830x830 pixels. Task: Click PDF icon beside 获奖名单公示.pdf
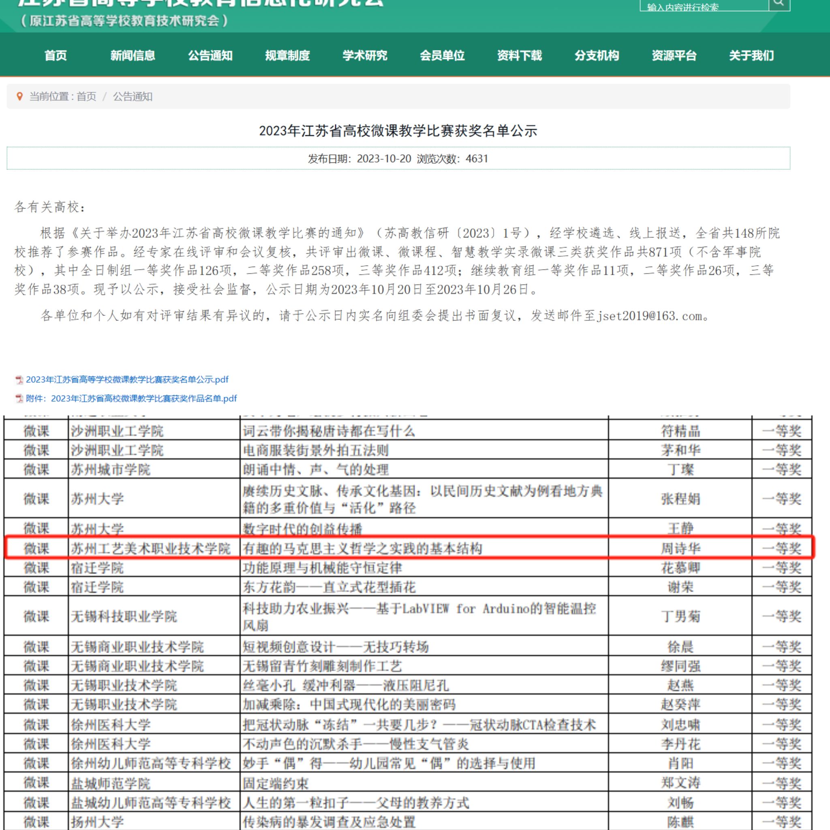pyautogui.click(x=19, y=380)
